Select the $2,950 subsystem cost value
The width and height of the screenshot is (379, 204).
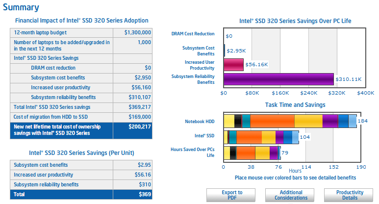pos(143,77)
